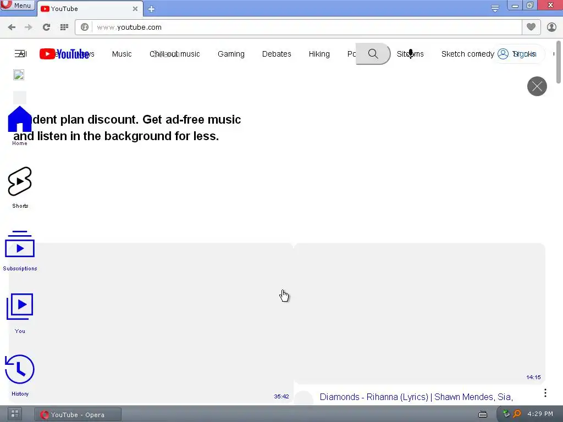Filter by Gaming chip
Image resolution: width=563 pixels, height=422 pixels.
(231, 54)
